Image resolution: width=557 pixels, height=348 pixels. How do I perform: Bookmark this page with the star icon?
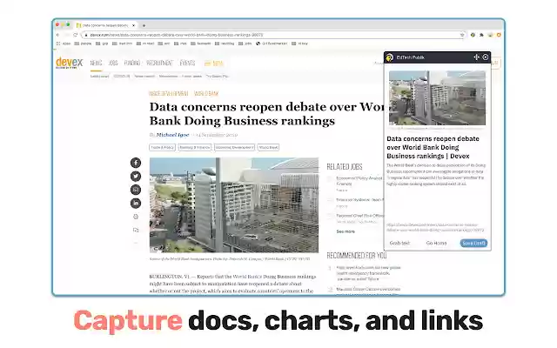pyautogui.click(x=462, y=35)
